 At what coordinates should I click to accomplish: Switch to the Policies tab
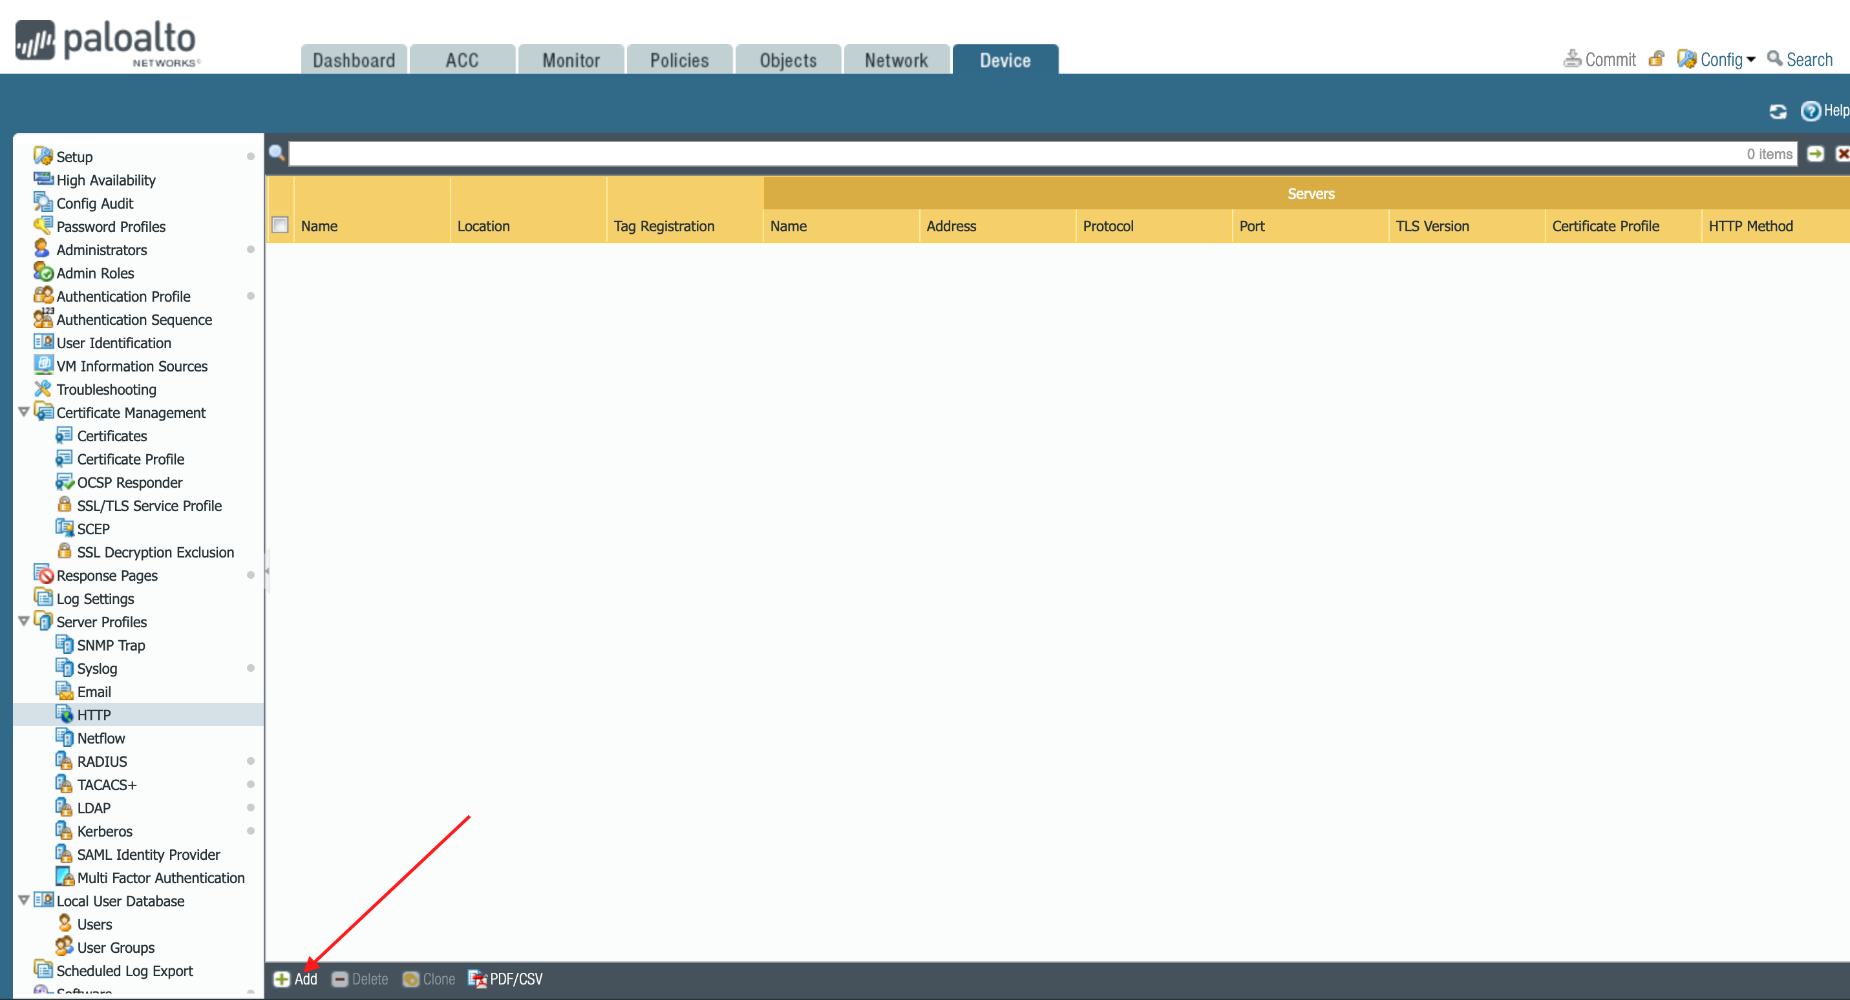679,59
